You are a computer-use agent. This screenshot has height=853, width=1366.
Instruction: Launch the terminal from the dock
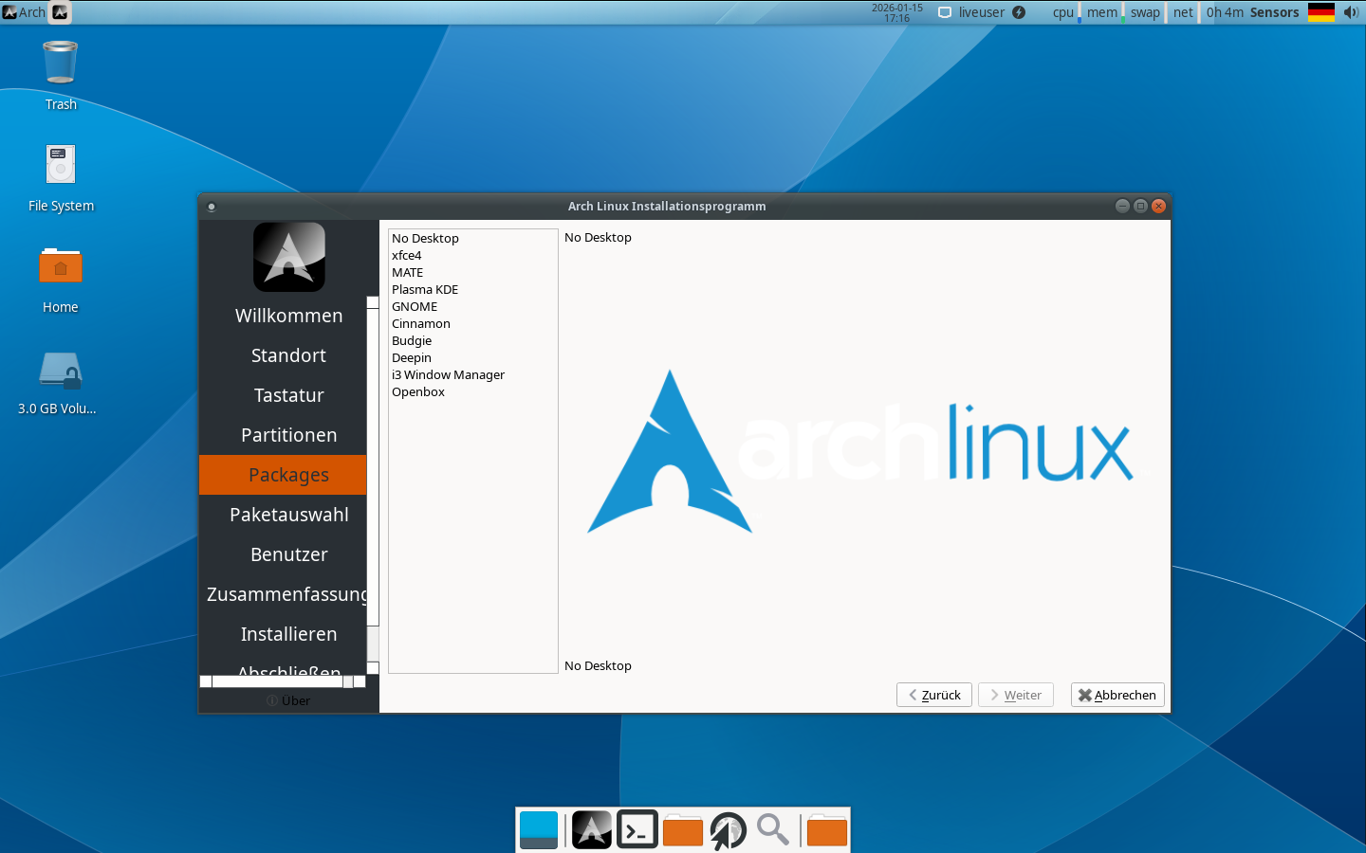point(637,830)
